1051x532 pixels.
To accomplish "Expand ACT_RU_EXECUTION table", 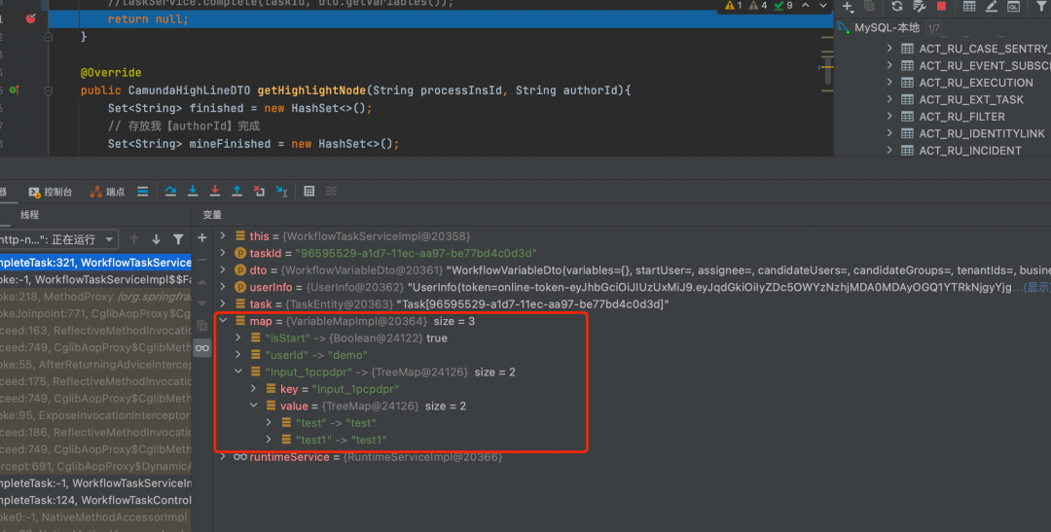I will coord(889,83).
